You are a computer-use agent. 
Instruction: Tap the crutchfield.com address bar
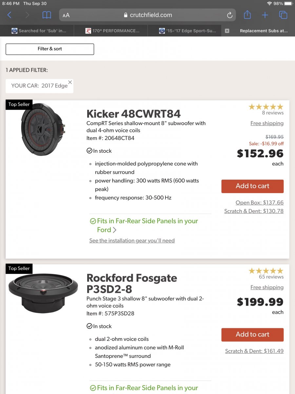coord(147,15)
